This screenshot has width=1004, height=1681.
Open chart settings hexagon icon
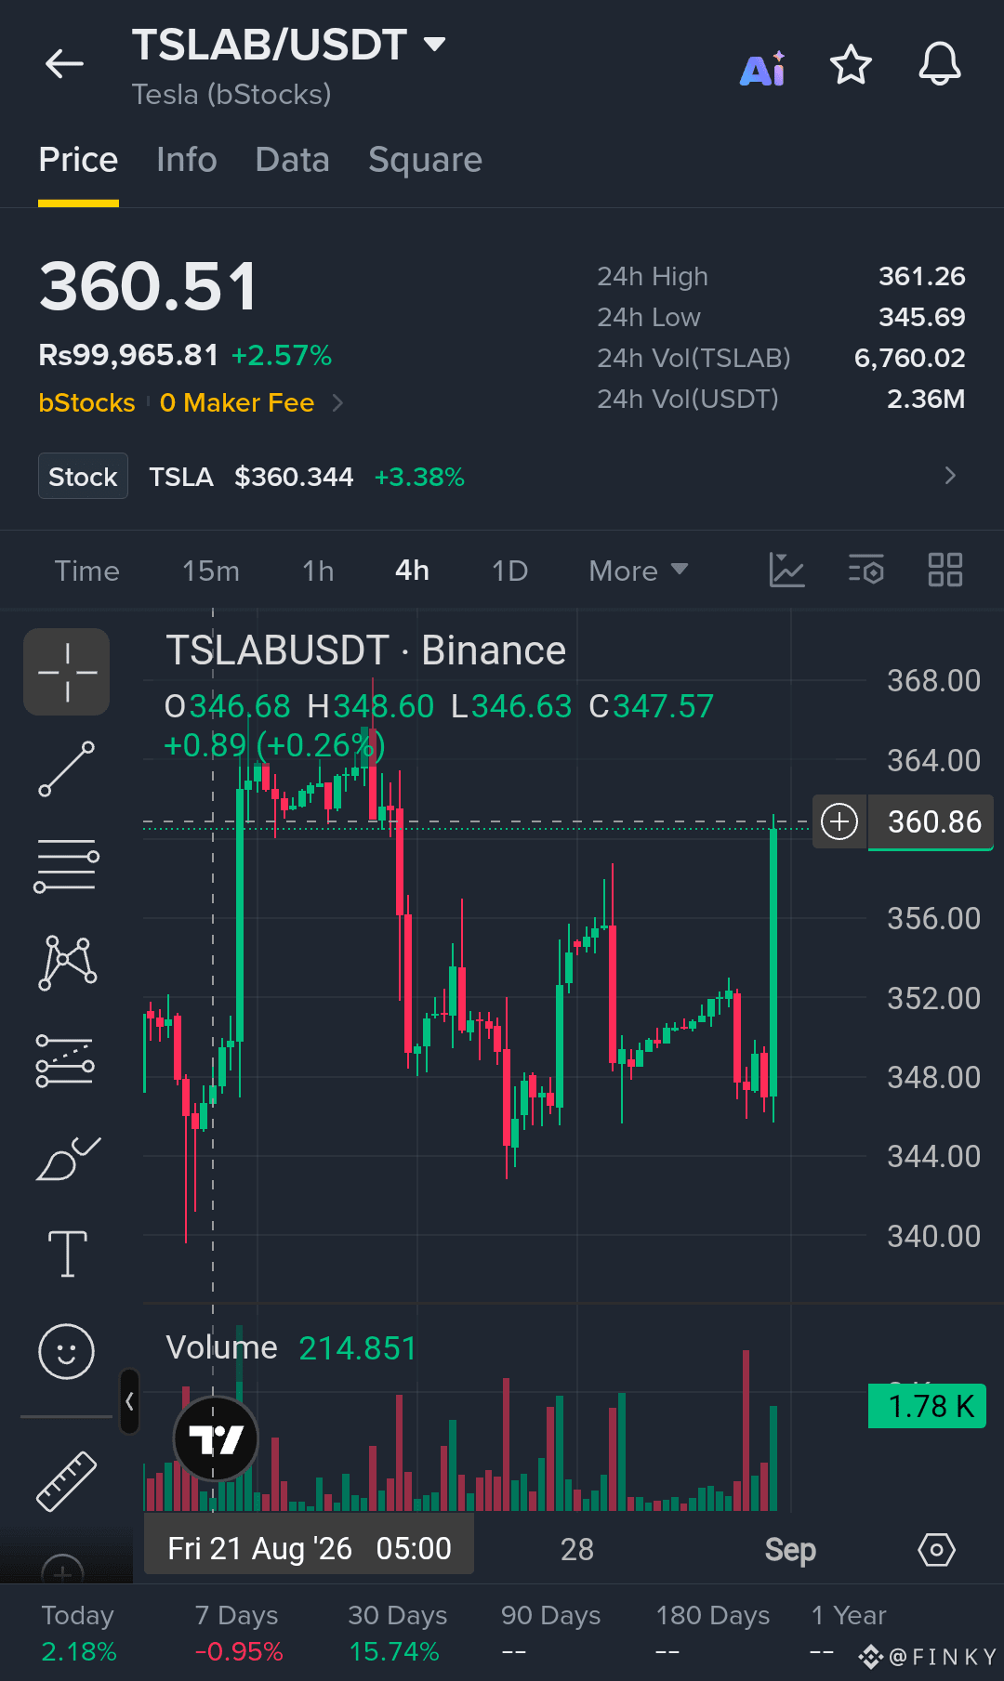point(936,1549)
